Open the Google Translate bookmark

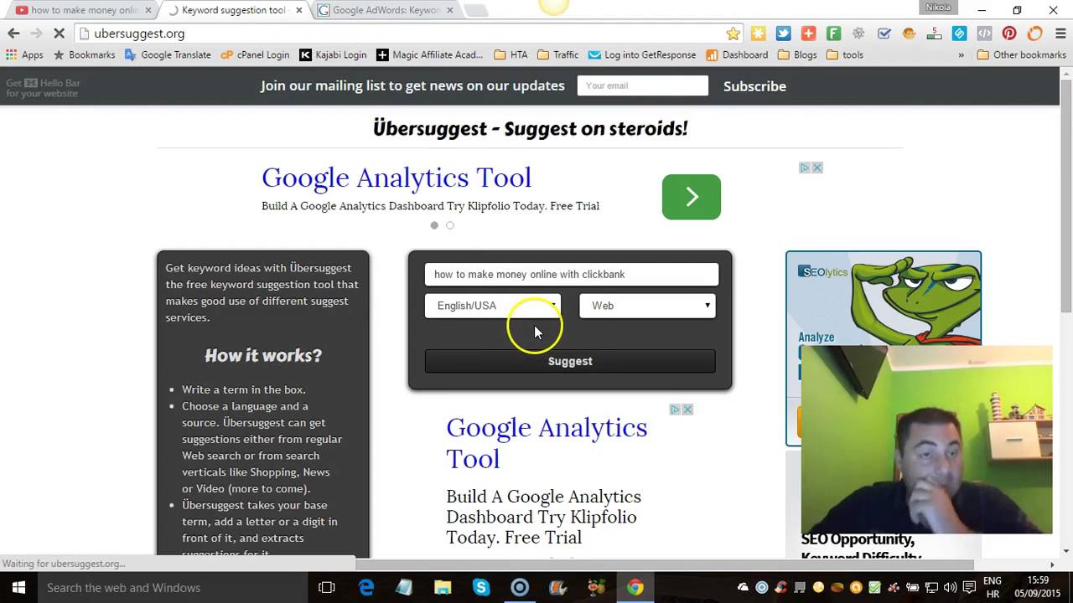click(168, 54)
